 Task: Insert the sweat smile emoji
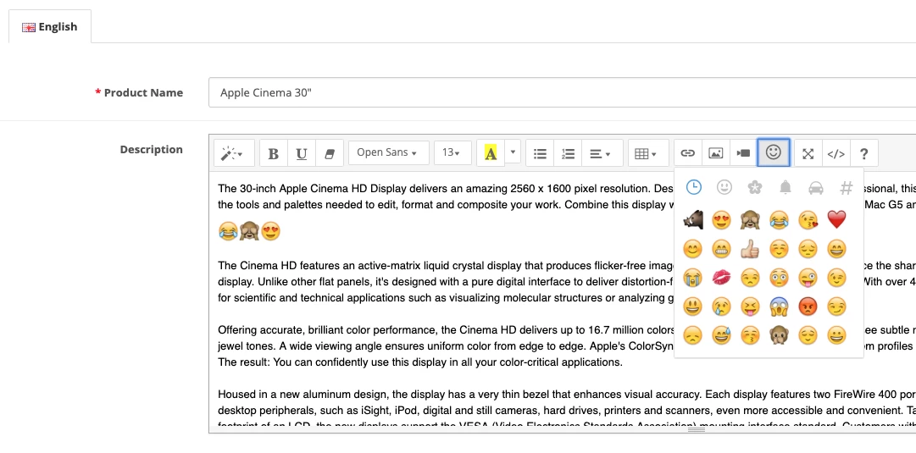click(x=721, y=335)
